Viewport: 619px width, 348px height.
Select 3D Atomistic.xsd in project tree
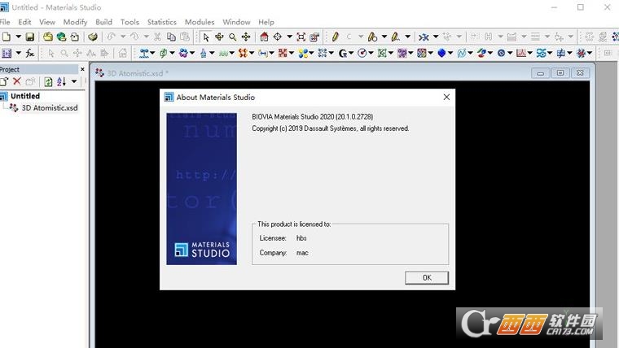point(50,107)
